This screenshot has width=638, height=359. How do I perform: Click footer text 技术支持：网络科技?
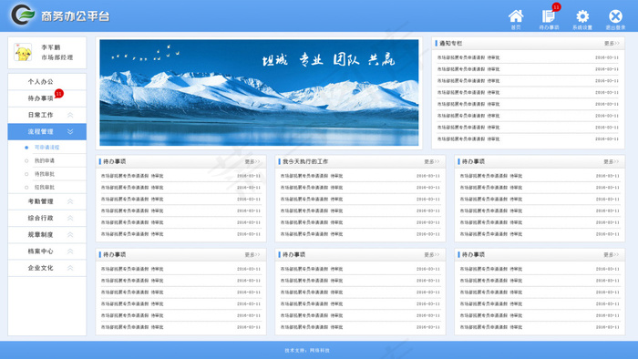pos(307,351)
